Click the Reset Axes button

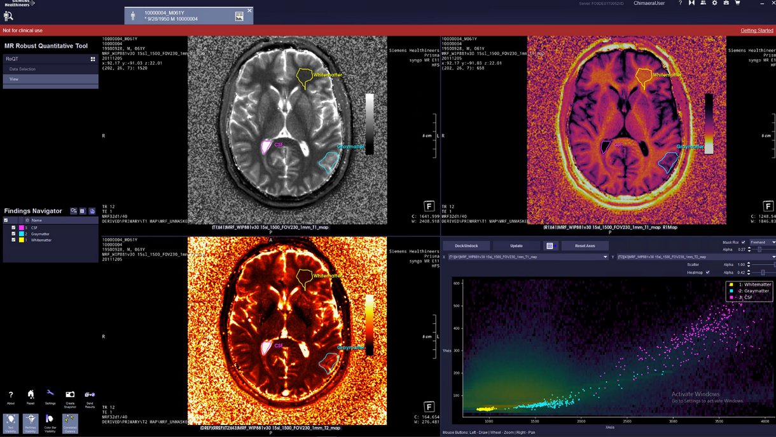(585, 246)
